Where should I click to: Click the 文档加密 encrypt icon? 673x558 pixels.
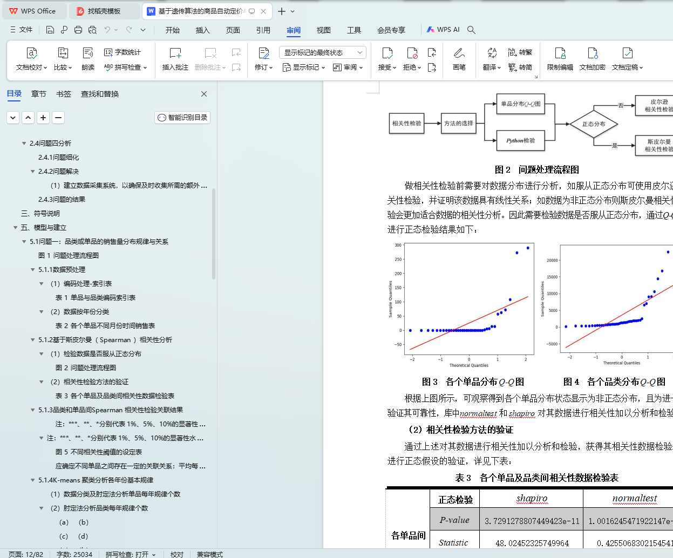(593, 53)
